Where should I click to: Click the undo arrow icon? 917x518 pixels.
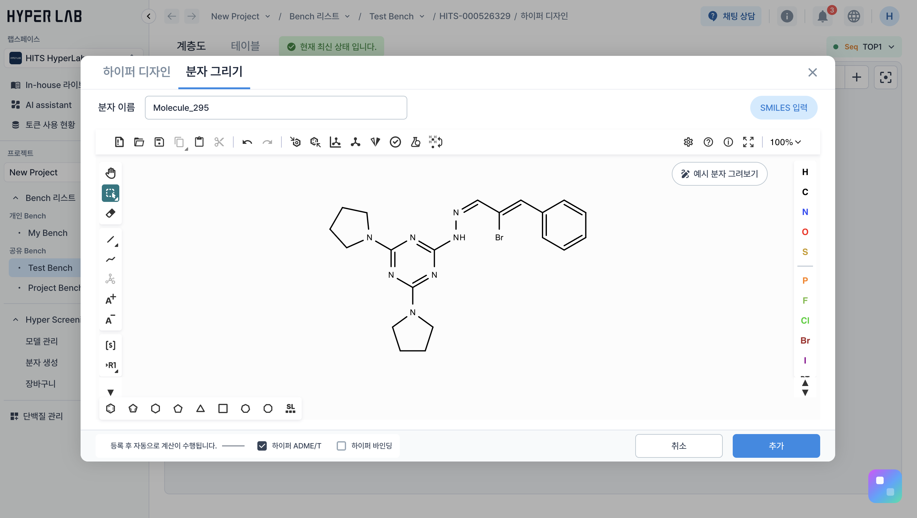[247, 142]
